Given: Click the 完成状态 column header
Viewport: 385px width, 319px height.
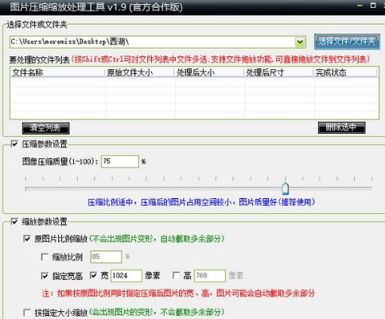Looking at the screenshot, I should pos(345,72).
